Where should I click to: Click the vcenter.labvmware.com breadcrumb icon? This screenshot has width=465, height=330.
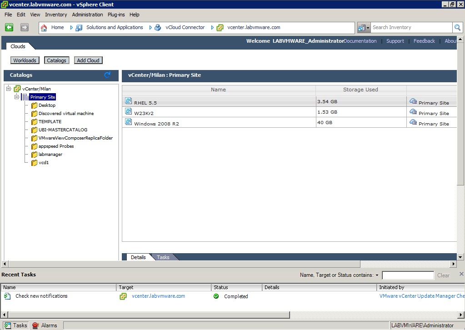pos(220,28)
